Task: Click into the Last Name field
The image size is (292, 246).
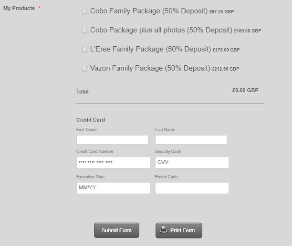Action: (191, 140)
